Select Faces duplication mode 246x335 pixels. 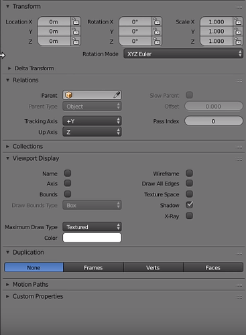point(213,267)
